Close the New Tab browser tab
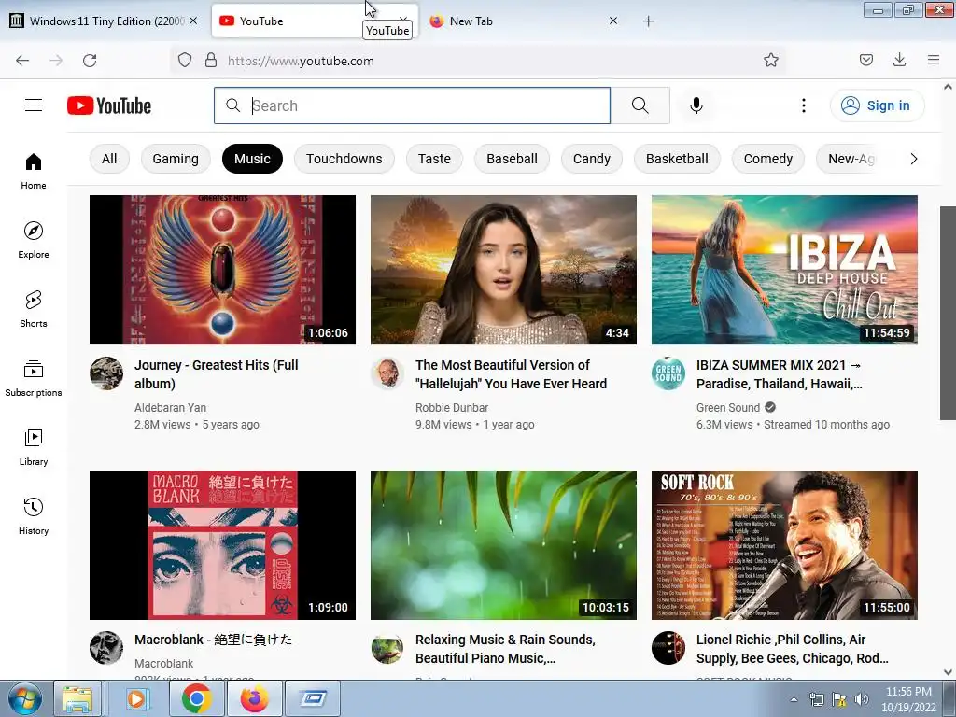 613,21
